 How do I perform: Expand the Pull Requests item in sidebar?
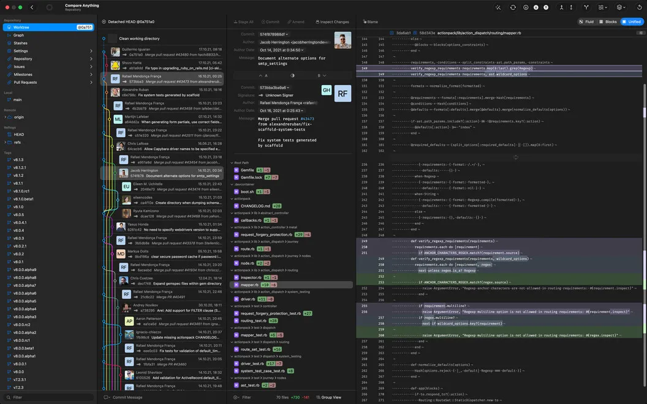[91, 82]
